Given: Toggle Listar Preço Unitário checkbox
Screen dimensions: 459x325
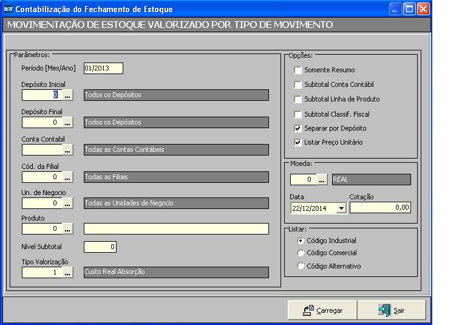Looking at the screenshot, I should (297, 143).
